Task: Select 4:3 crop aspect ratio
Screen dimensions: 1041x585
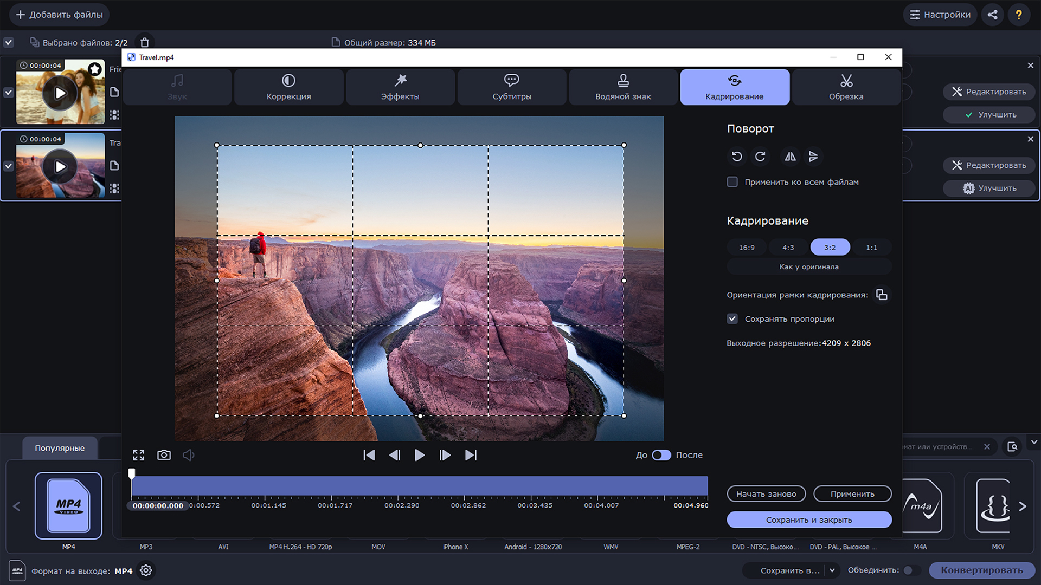Action: [x=788, y=247]
